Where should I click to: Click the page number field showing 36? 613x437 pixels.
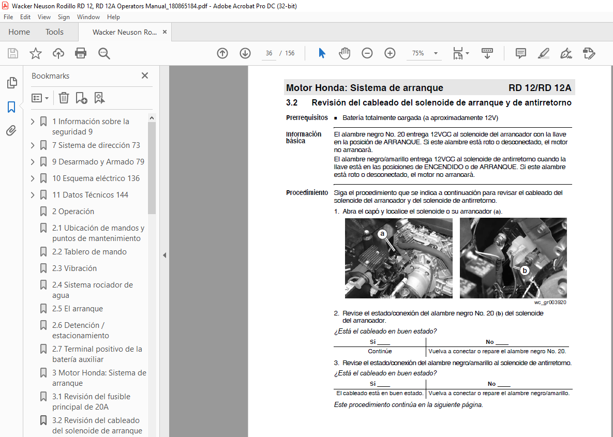(x=269, y=53)
